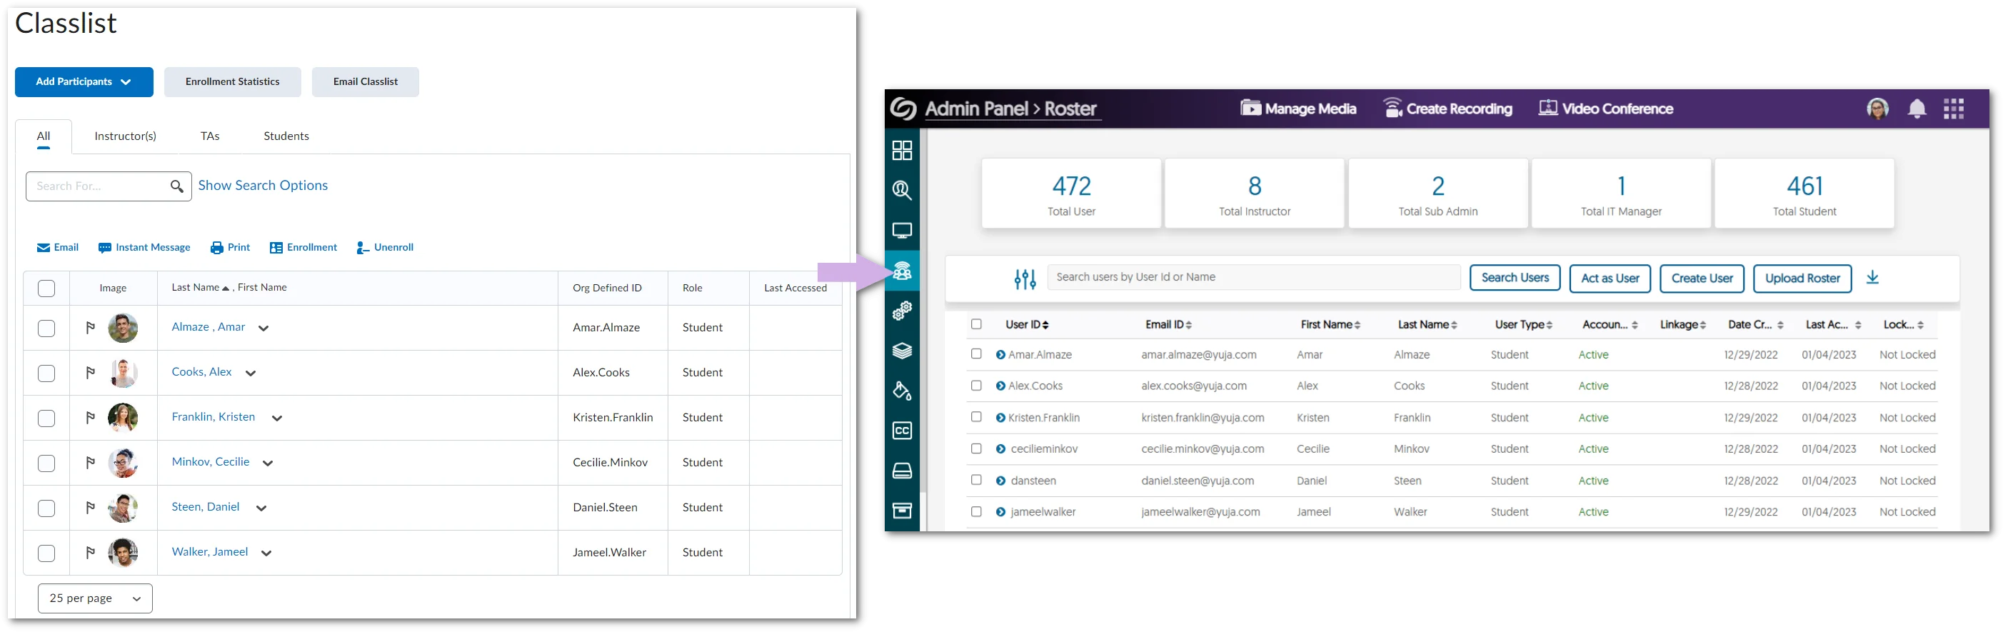The image size is (2003, 632).
Task: Sort Roster by User ID column
Action: click(1026, 325)
